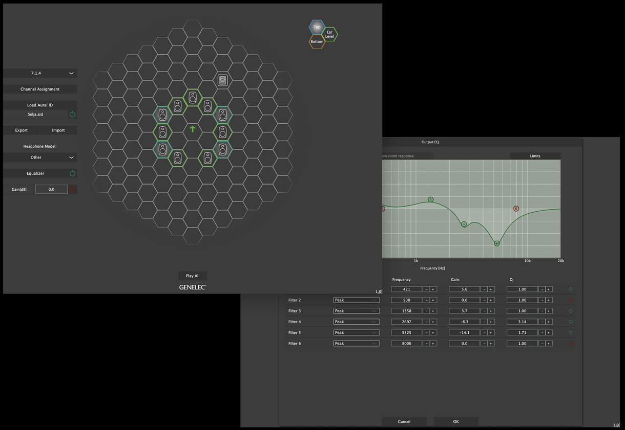Click EQ node 3 on the curve
The image size is (625, 430).
tap(430, 199)
